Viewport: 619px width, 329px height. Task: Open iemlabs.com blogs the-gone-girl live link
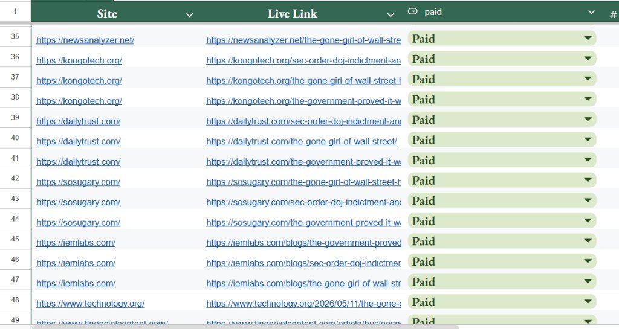coord(303,283)
